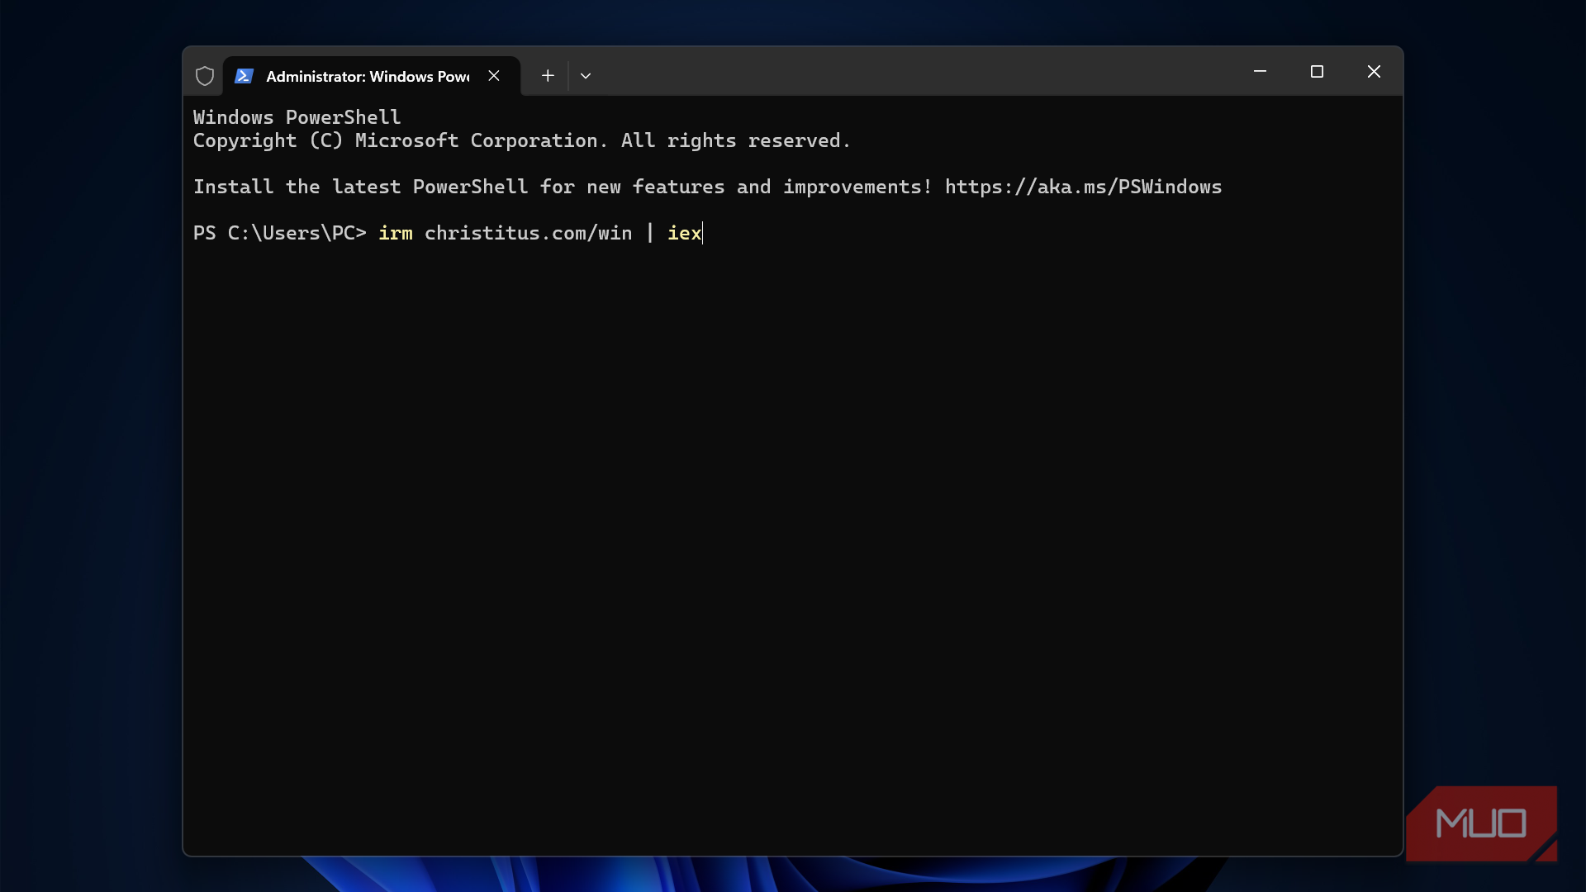Open a new tab with the plus button
This screenshot has width=1586, height=892.
pos(548,76)
